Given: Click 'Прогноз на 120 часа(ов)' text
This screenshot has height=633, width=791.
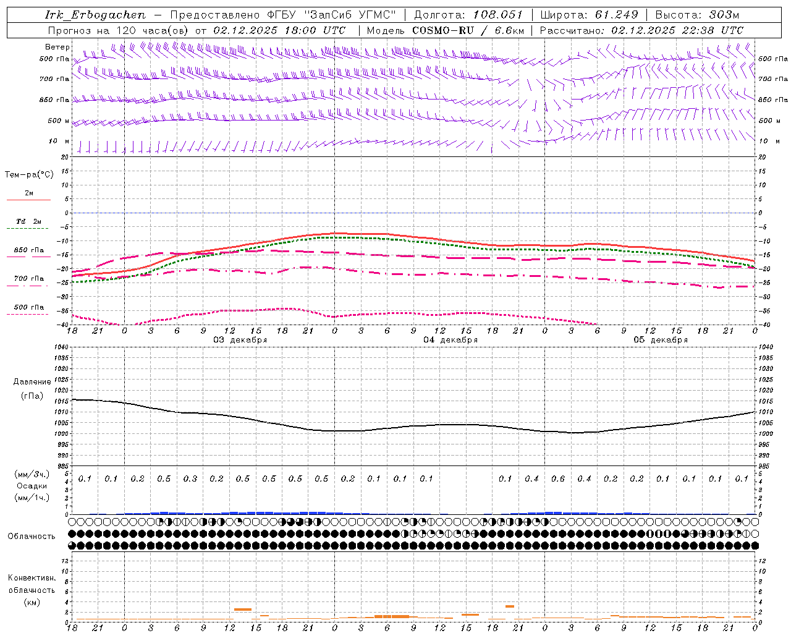Looking at the screenshot, I should coord(119,30).
